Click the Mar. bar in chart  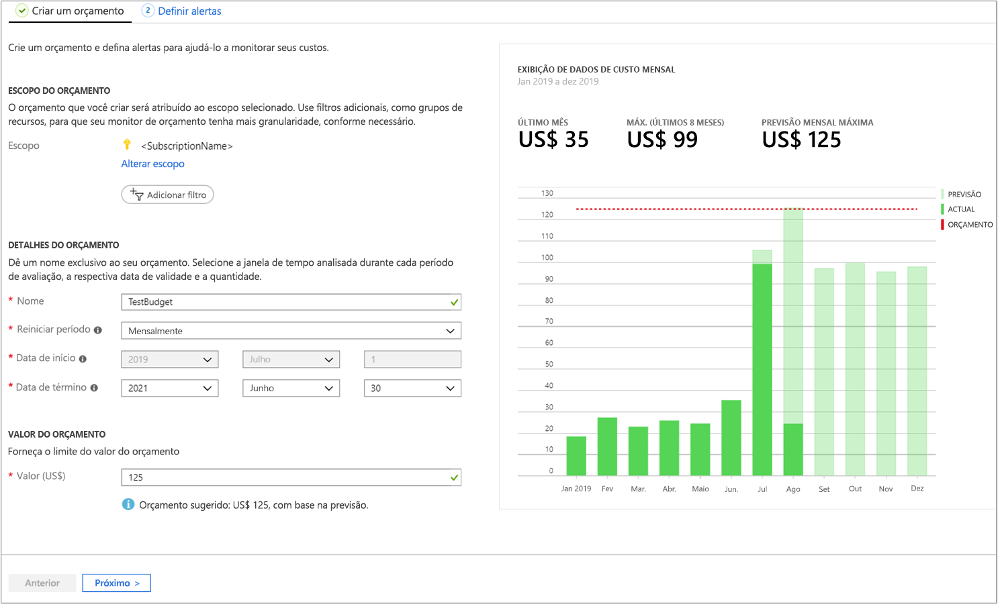pos(638,451)
